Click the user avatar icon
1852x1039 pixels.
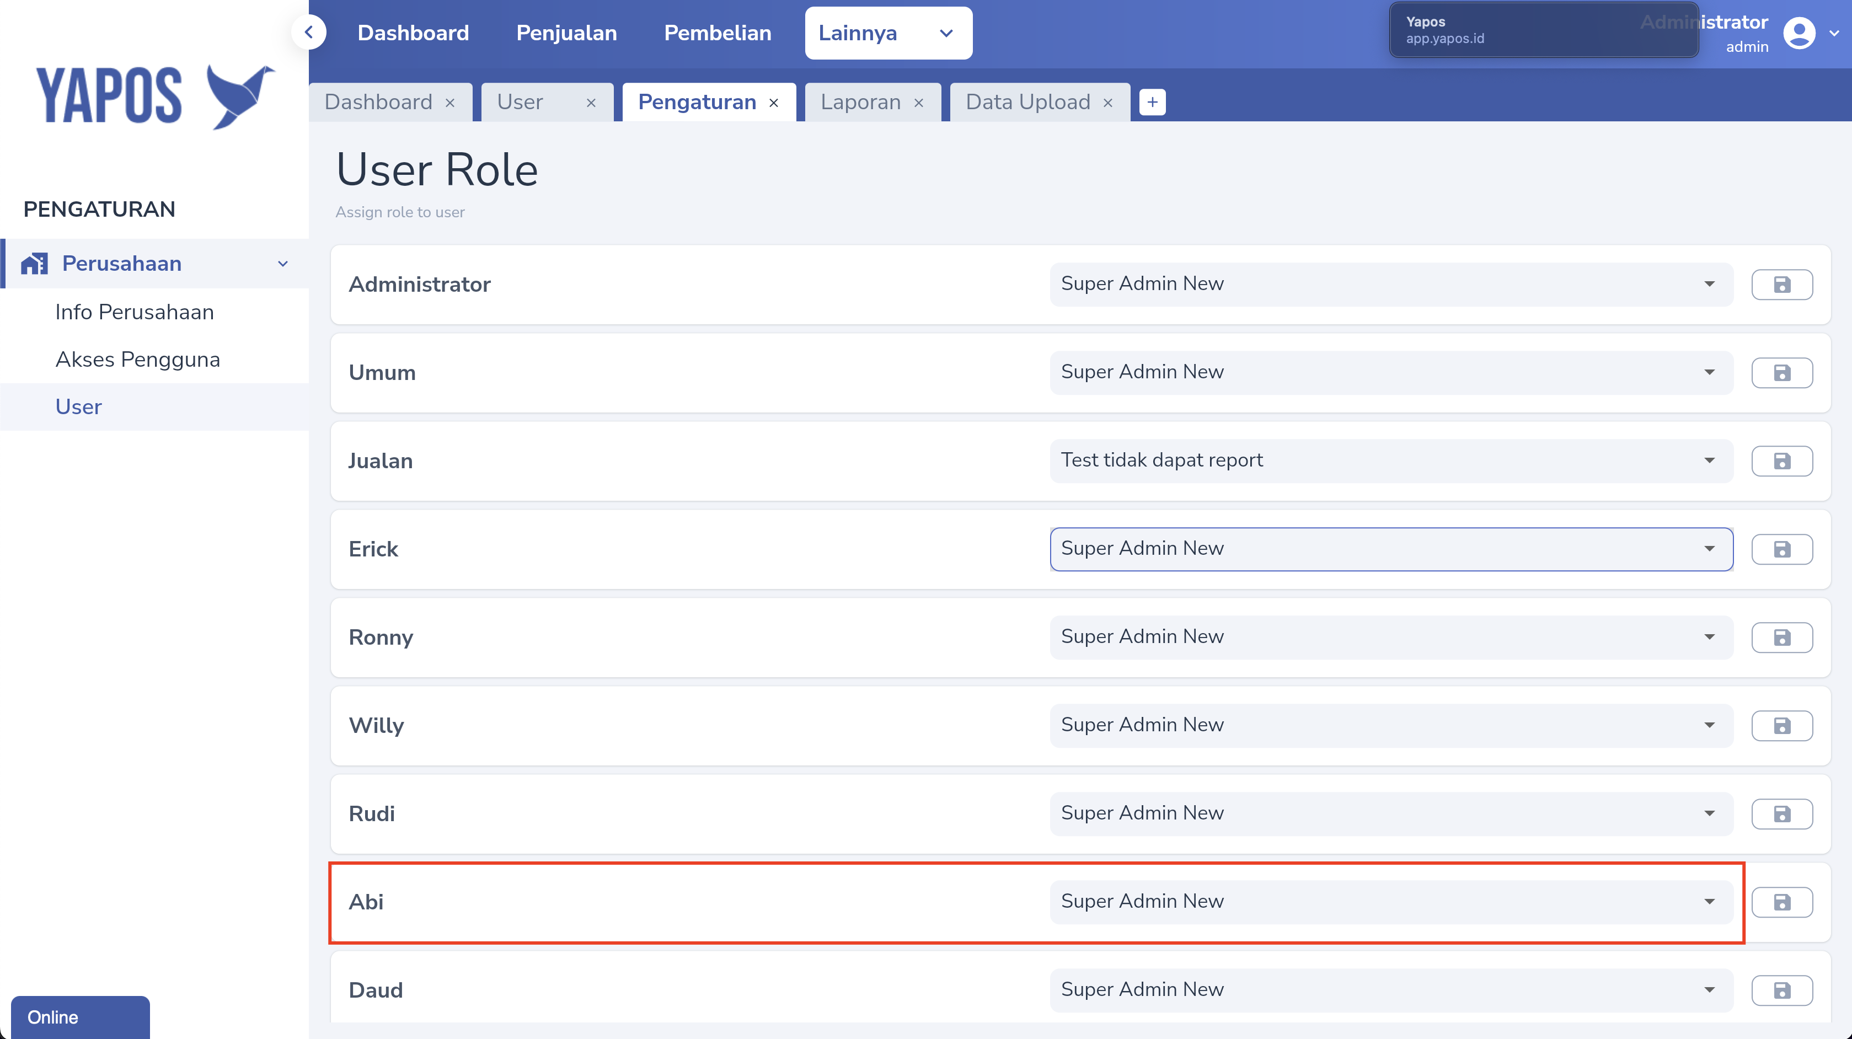(x=1799, y=33)
